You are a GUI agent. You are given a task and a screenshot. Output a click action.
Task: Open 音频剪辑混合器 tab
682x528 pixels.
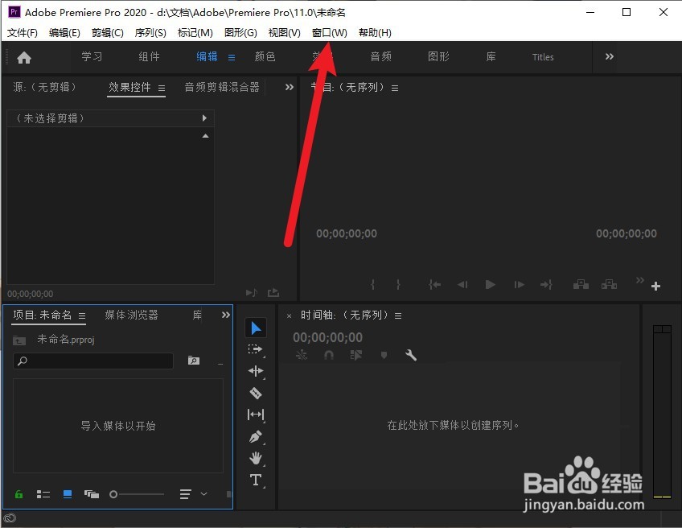tap(222, 87)
